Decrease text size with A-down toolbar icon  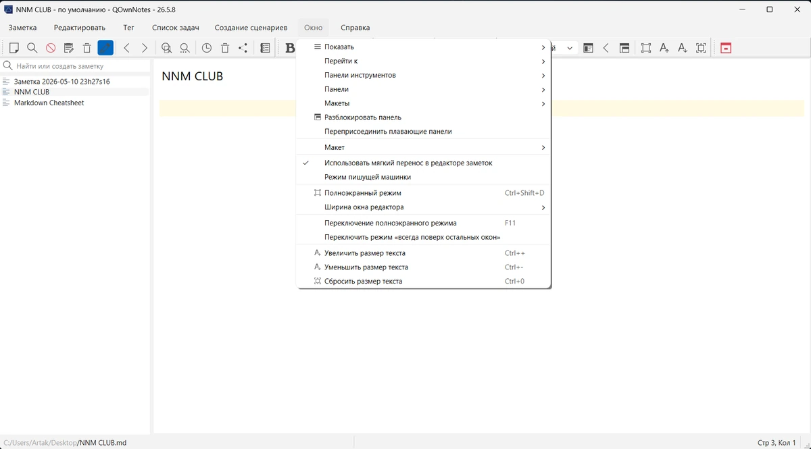click(683, 48)
